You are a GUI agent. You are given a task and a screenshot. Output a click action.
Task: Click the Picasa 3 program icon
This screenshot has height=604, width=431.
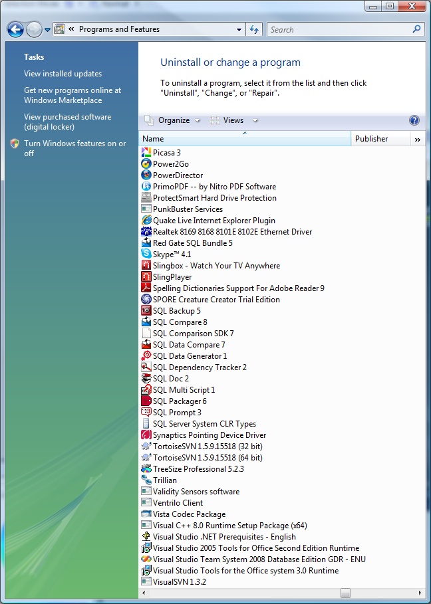146,153
